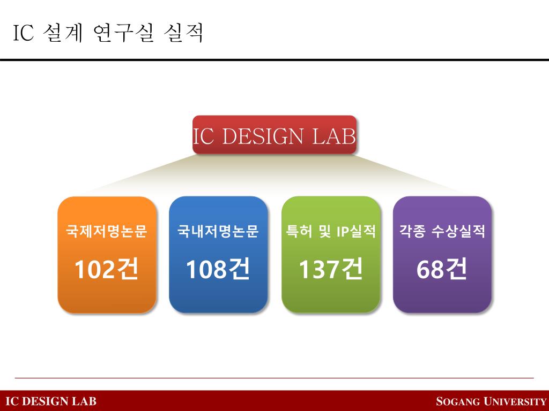Click the orange 국제저명논문 card
Viewport: 549px width, 411px height.
(107, 255)
